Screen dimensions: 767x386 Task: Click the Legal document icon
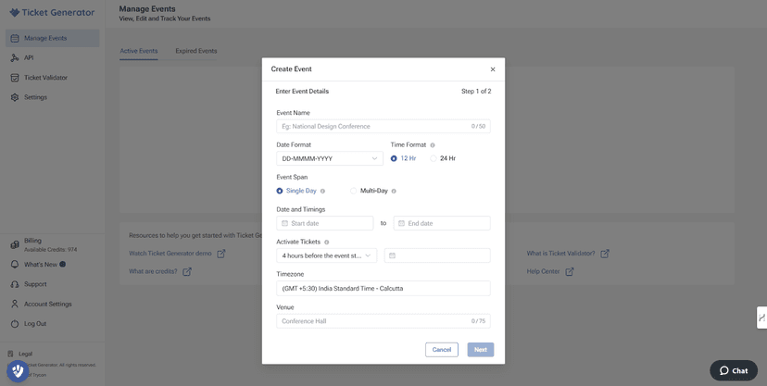(11, 354)
